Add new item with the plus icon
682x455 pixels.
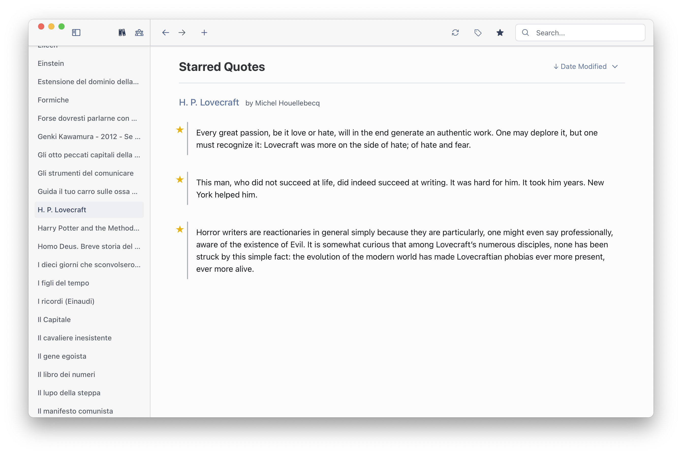[x=204, y=33]
